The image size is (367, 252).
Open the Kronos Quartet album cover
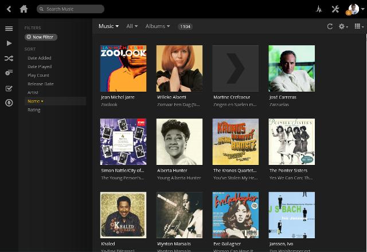[236, 141]
